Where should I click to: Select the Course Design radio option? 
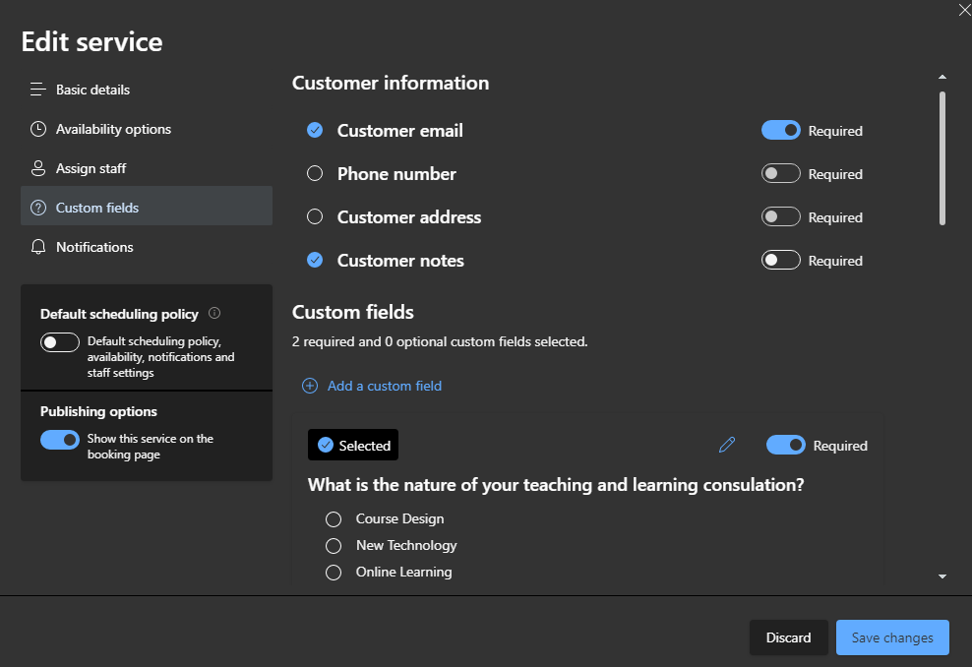pos(334,519)
